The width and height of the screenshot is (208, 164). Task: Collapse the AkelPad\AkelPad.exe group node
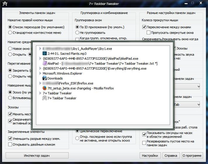click(40, 59)
